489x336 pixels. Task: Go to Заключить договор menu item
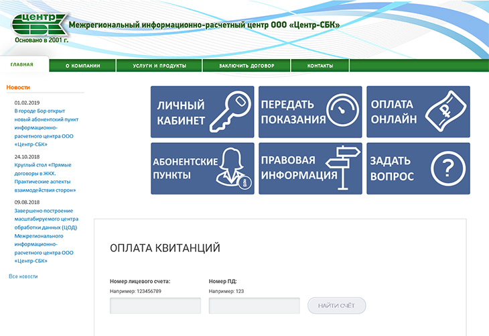(247, 66)
